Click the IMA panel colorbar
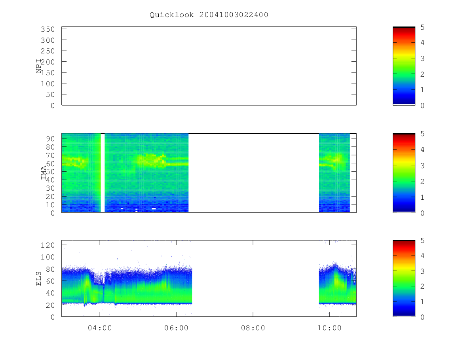The image size is (475, 356). [404, 173]
